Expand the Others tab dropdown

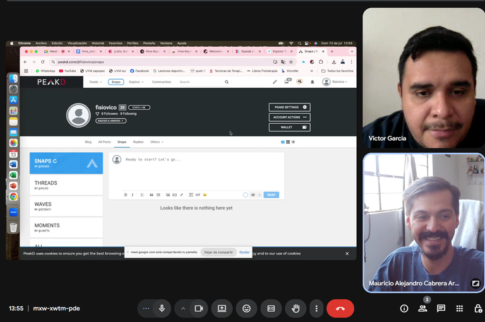tap(157, 142)
